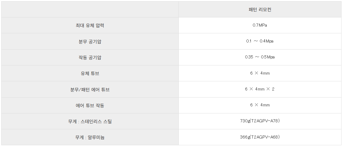Click the 0.7MPa value cell
The image size is (344, 148).
point(260,25)
